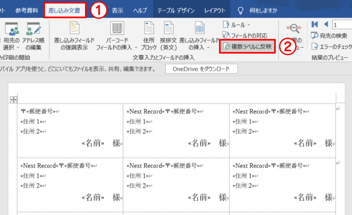Screen dimensions: 352x215
Task: Click the preview results ABC icon
Action: pyautogui.click(x=294, y=29)
